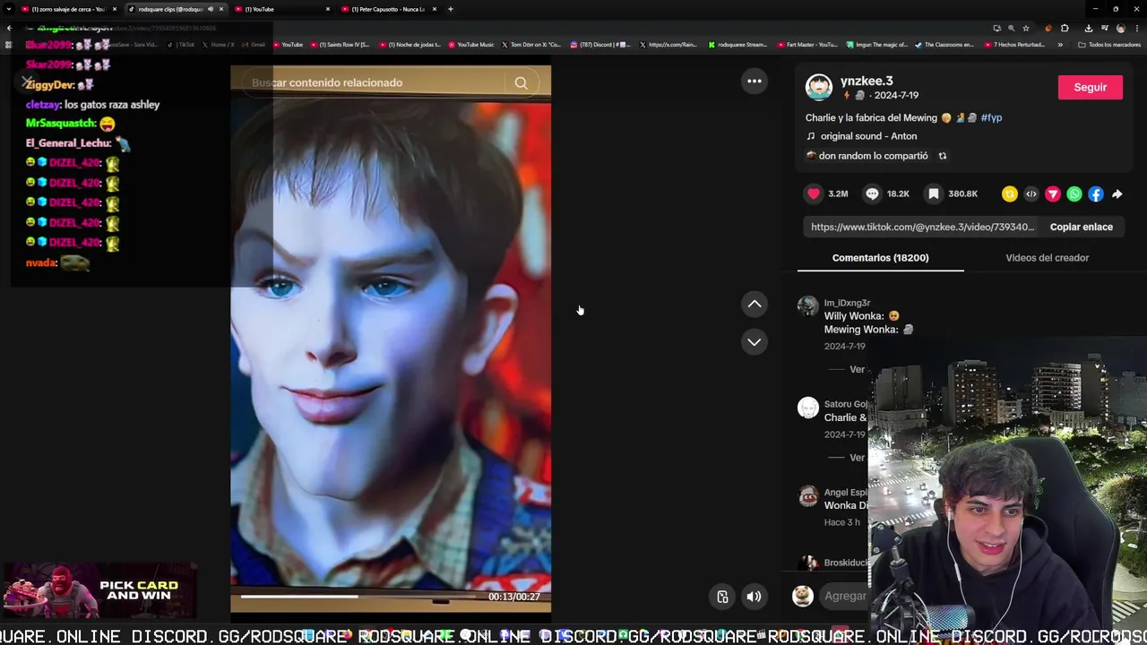The width and height of the screenshot is (1147, 645).
Task: Click 'don random lo compartió' label
Action: pos(873,156)
